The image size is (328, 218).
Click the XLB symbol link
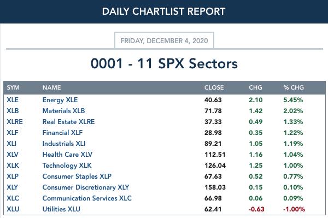coord(13,111)
